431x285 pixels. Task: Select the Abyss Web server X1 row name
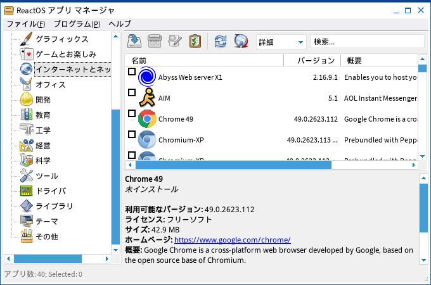coord(190,77)
